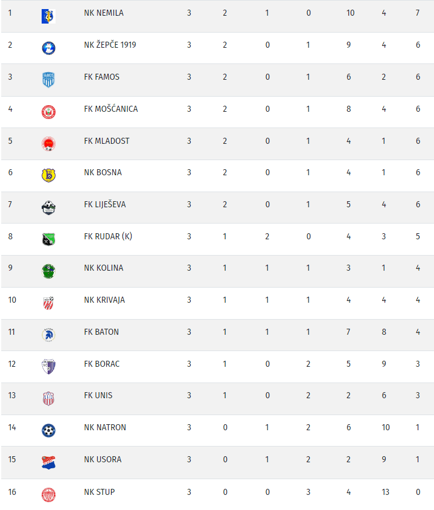This screenshot has width=434, height=510.
Task: Click the NK Nemila team name
Action: 104,13
